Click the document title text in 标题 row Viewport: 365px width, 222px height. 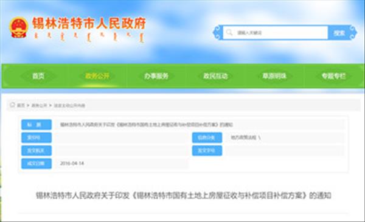147,125
